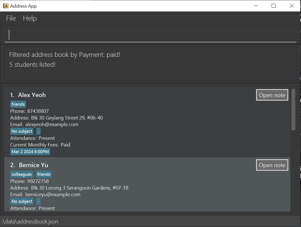Click the friends tag on Bernice Yu
Screen dimensions: 301x227
[x=44, y=174]
